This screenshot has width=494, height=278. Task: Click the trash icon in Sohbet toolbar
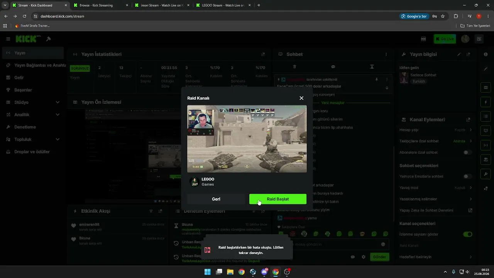[294, 67]
